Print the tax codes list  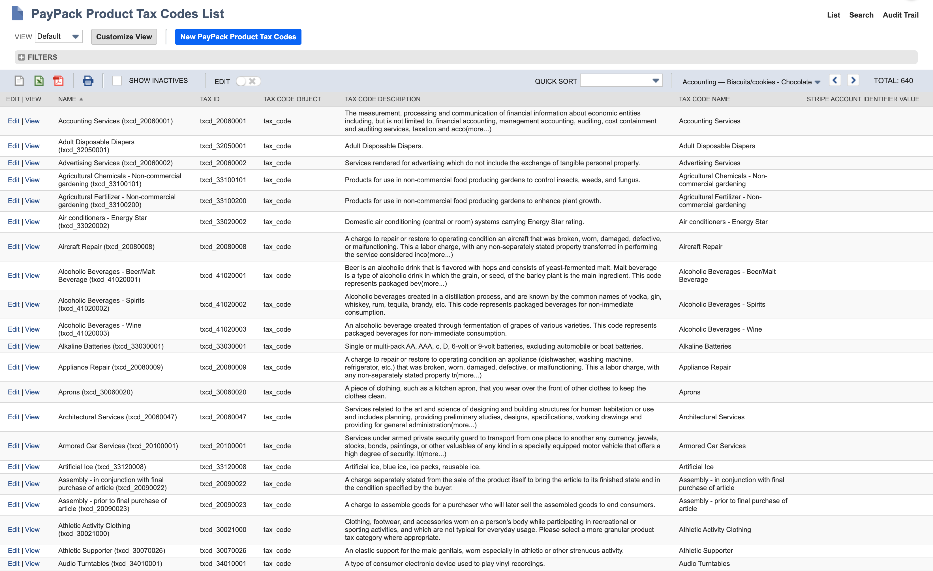(x=88, y=80)
